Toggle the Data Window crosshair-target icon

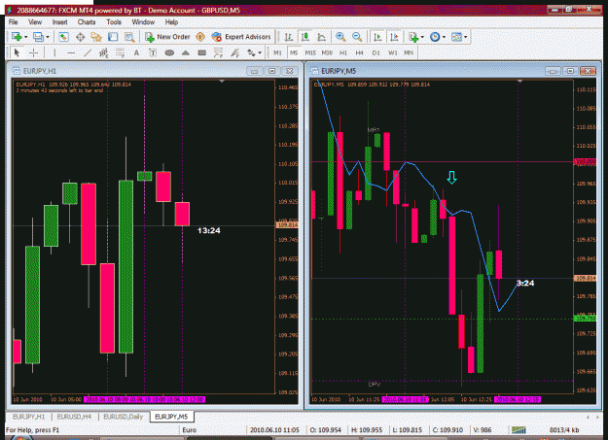(80, 37)
